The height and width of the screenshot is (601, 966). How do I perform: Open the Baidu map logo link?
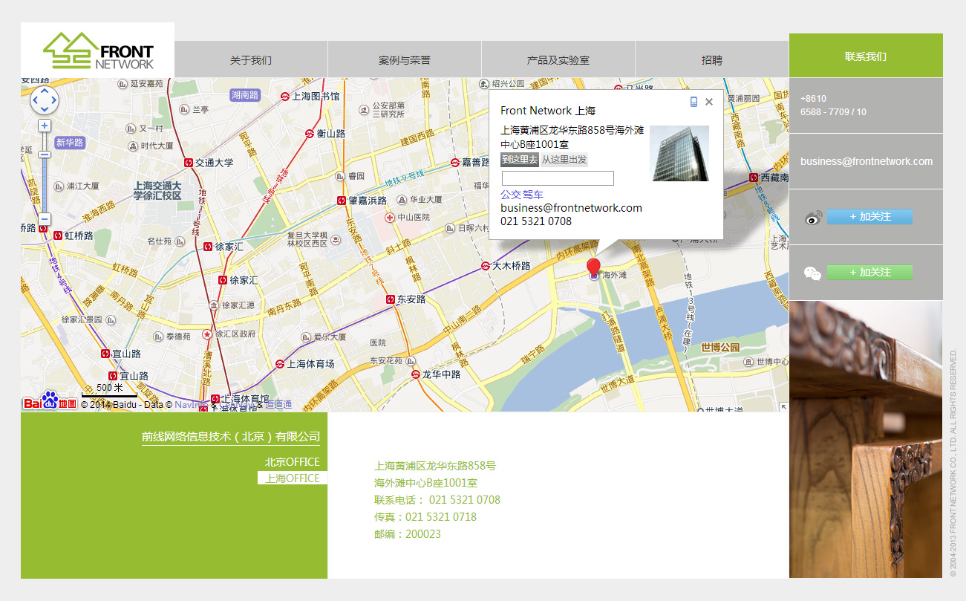[x=49, y=402]
